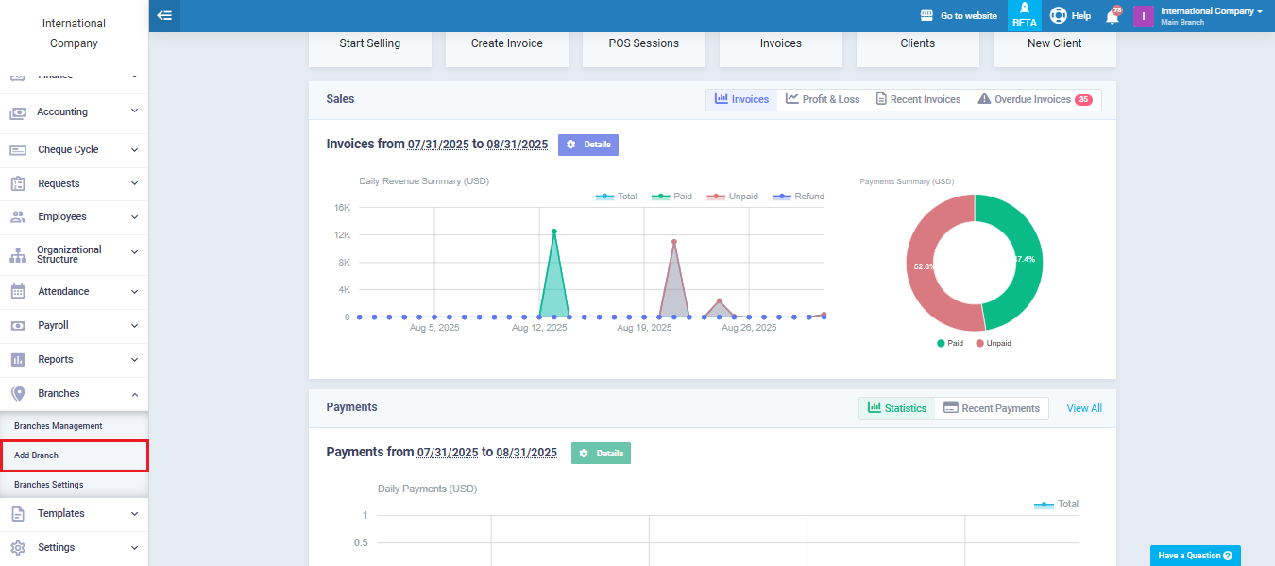The width and height of the screenshot is (1275, 566).
Task: Collapse sidebar using the top menu arrow icon
Action: [x=164, y=15]
